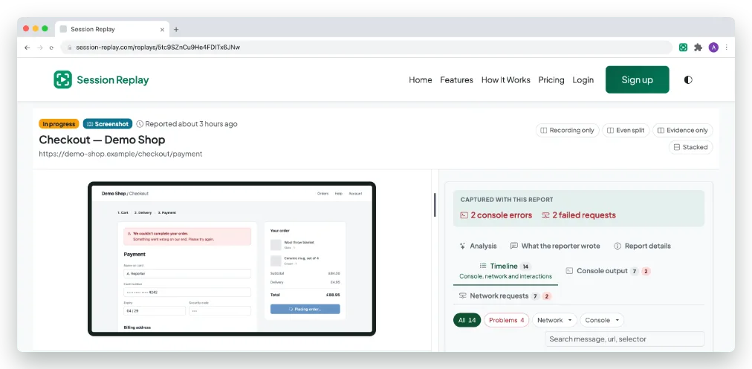Click the Analysis sparkle icon

(462, 246)
